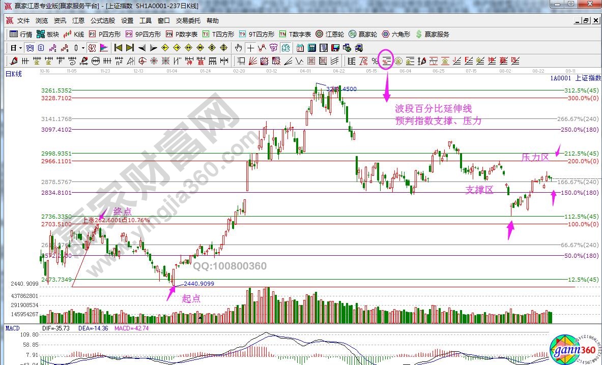This screenshot has height=365, width=602.
Task: Expand the 日 period dropdown arrow
Action: (x=20, y=48)
